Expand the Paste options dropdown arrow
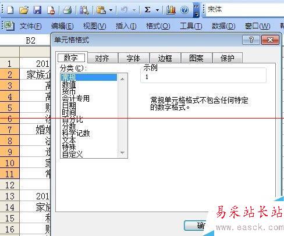 (111, 10)
